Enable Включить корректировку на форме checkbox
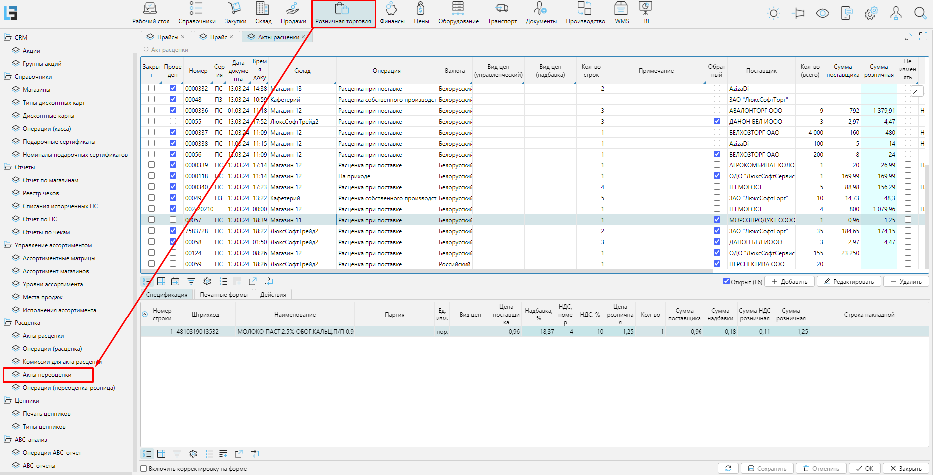 144,469
